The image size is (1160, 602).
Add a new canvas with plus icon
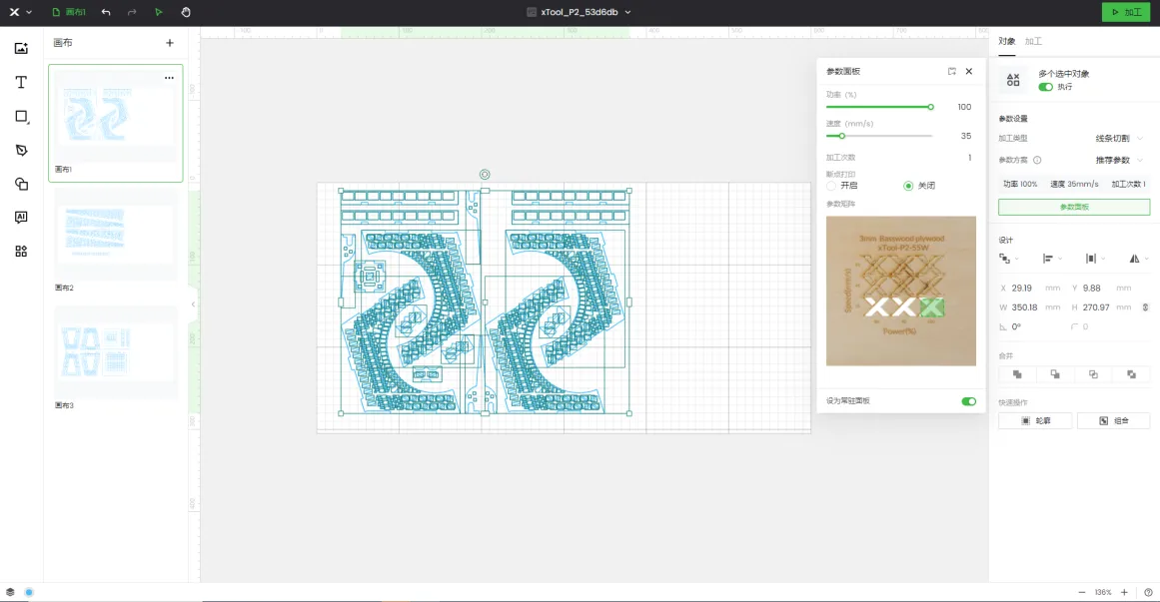coord(170,43)
